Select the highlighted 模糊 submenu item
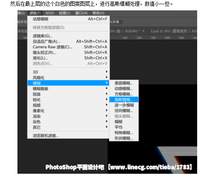The width and height of the screenshot is (215, 175). click(68, 83)
